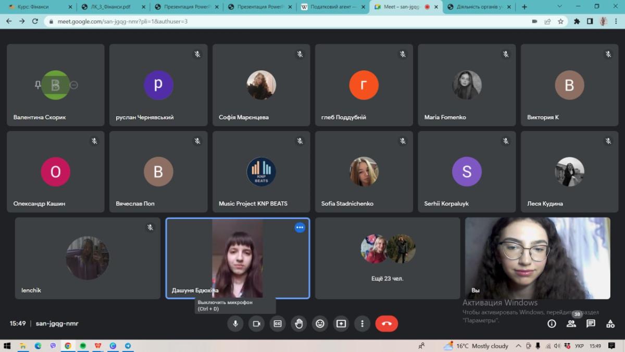The height and width of the screenshot is (352, 625).
Task: Show the participants panel with 38 badge
Action: (571, 324)
